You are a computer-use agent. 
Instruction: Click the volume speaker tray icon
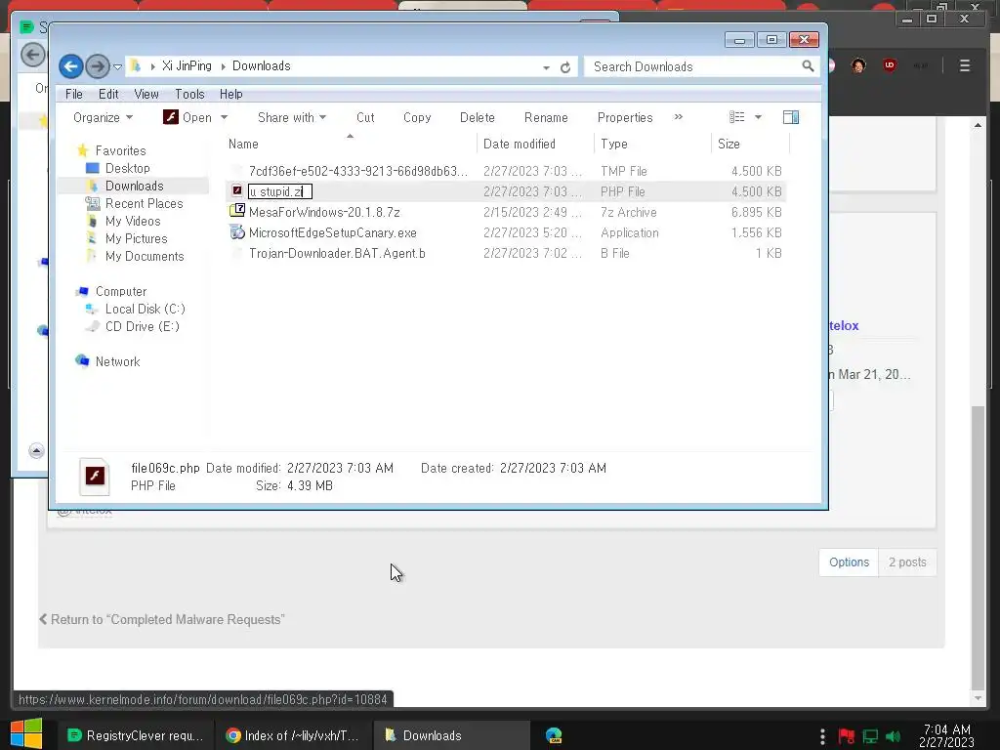894,736
